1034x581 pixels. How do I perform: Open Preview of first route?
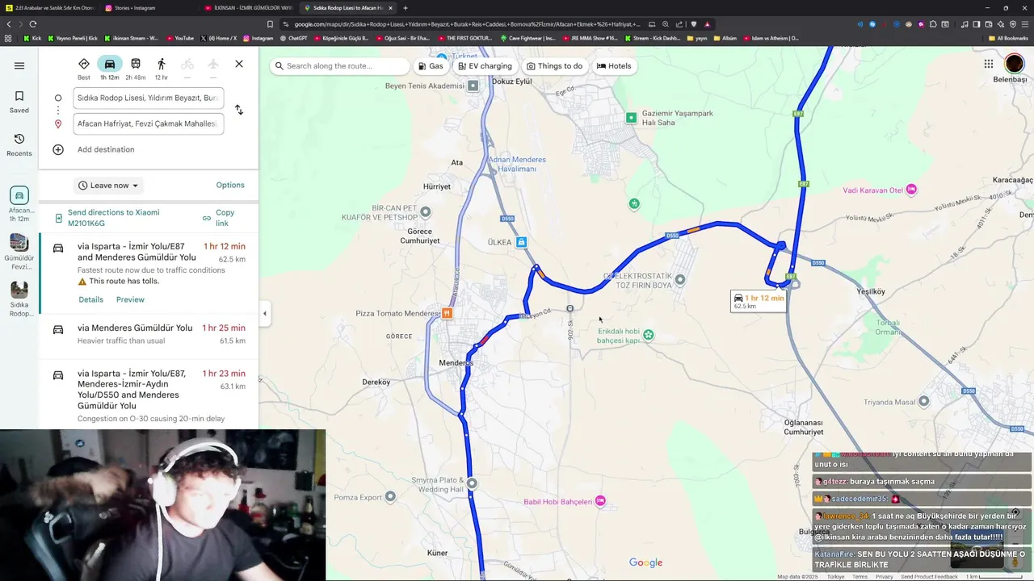point(130,299)
